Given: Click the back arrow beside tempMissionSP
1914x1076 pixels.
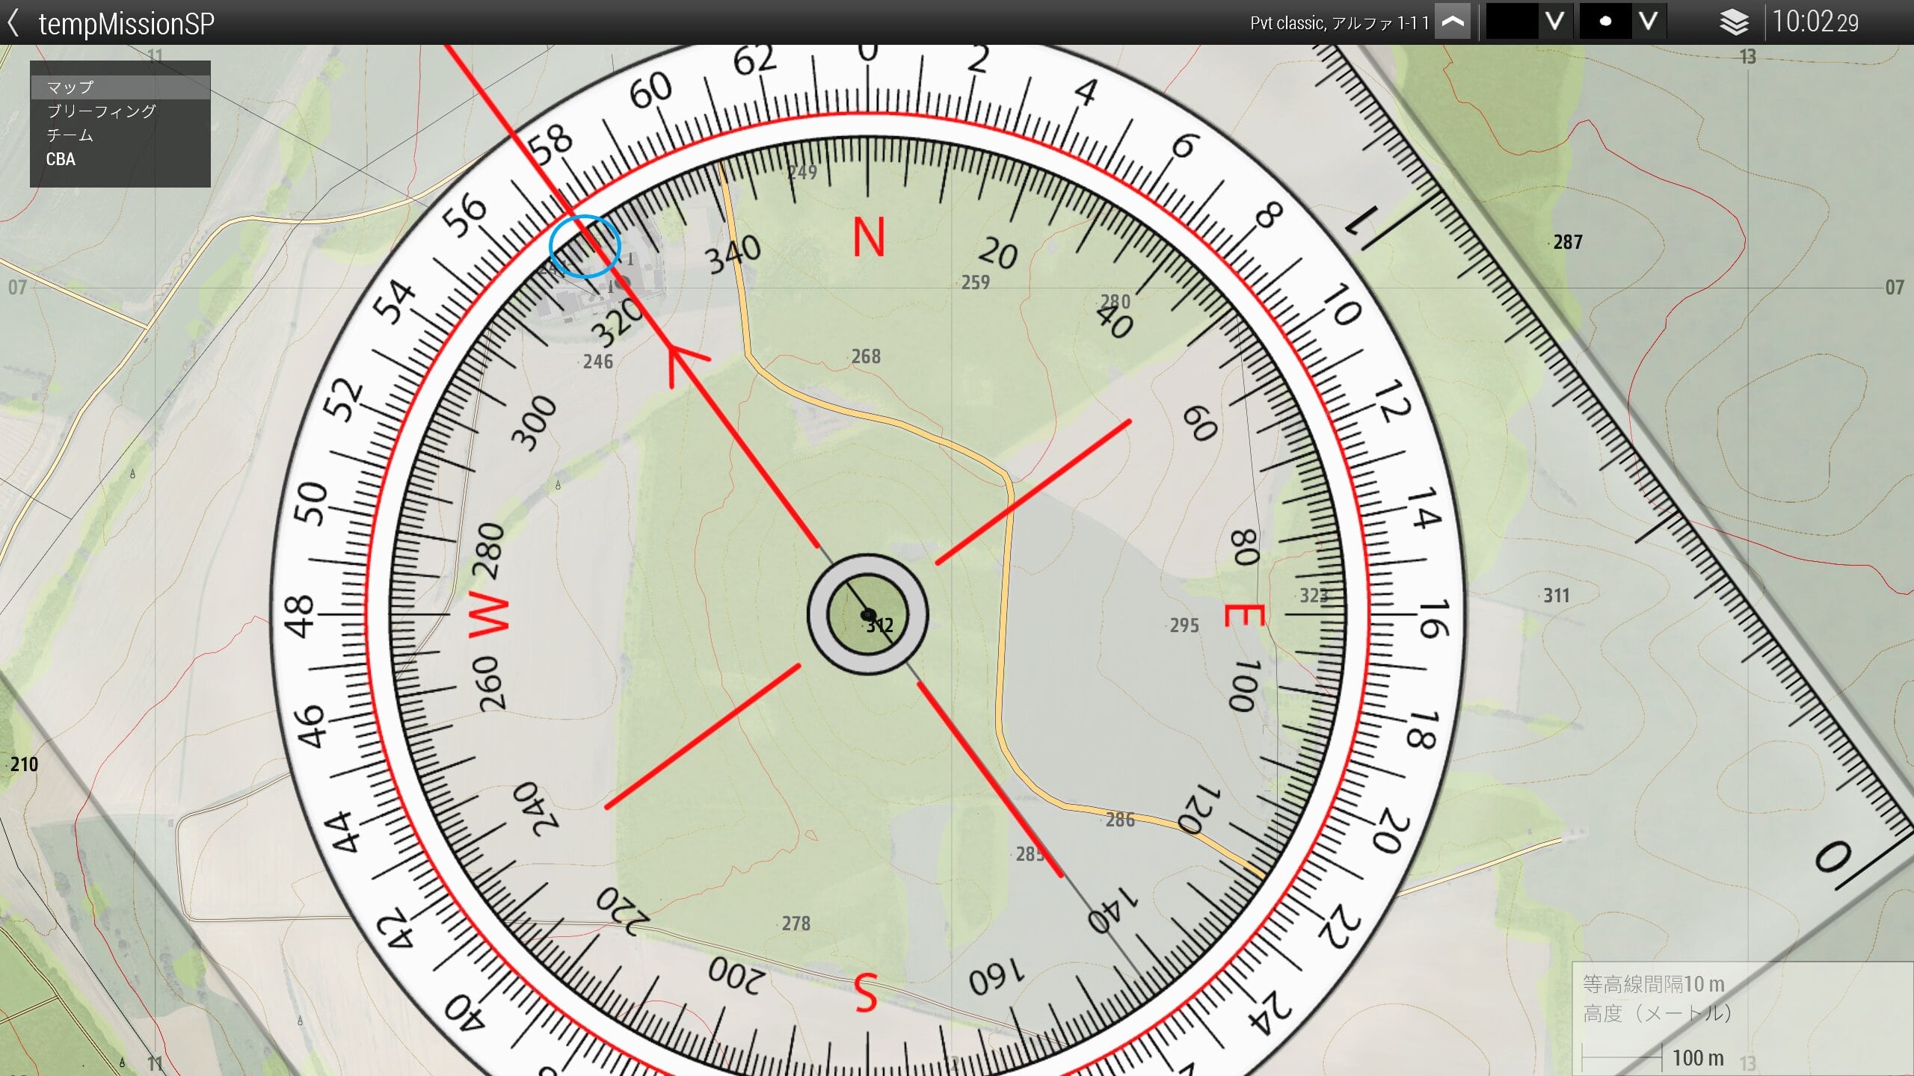Looking at the screenshot, I should [13, 22].
